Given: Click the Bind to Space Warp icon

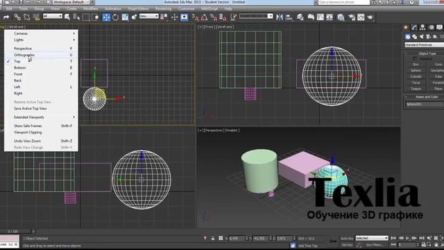Looking at the screenshot, I should 36,17.
